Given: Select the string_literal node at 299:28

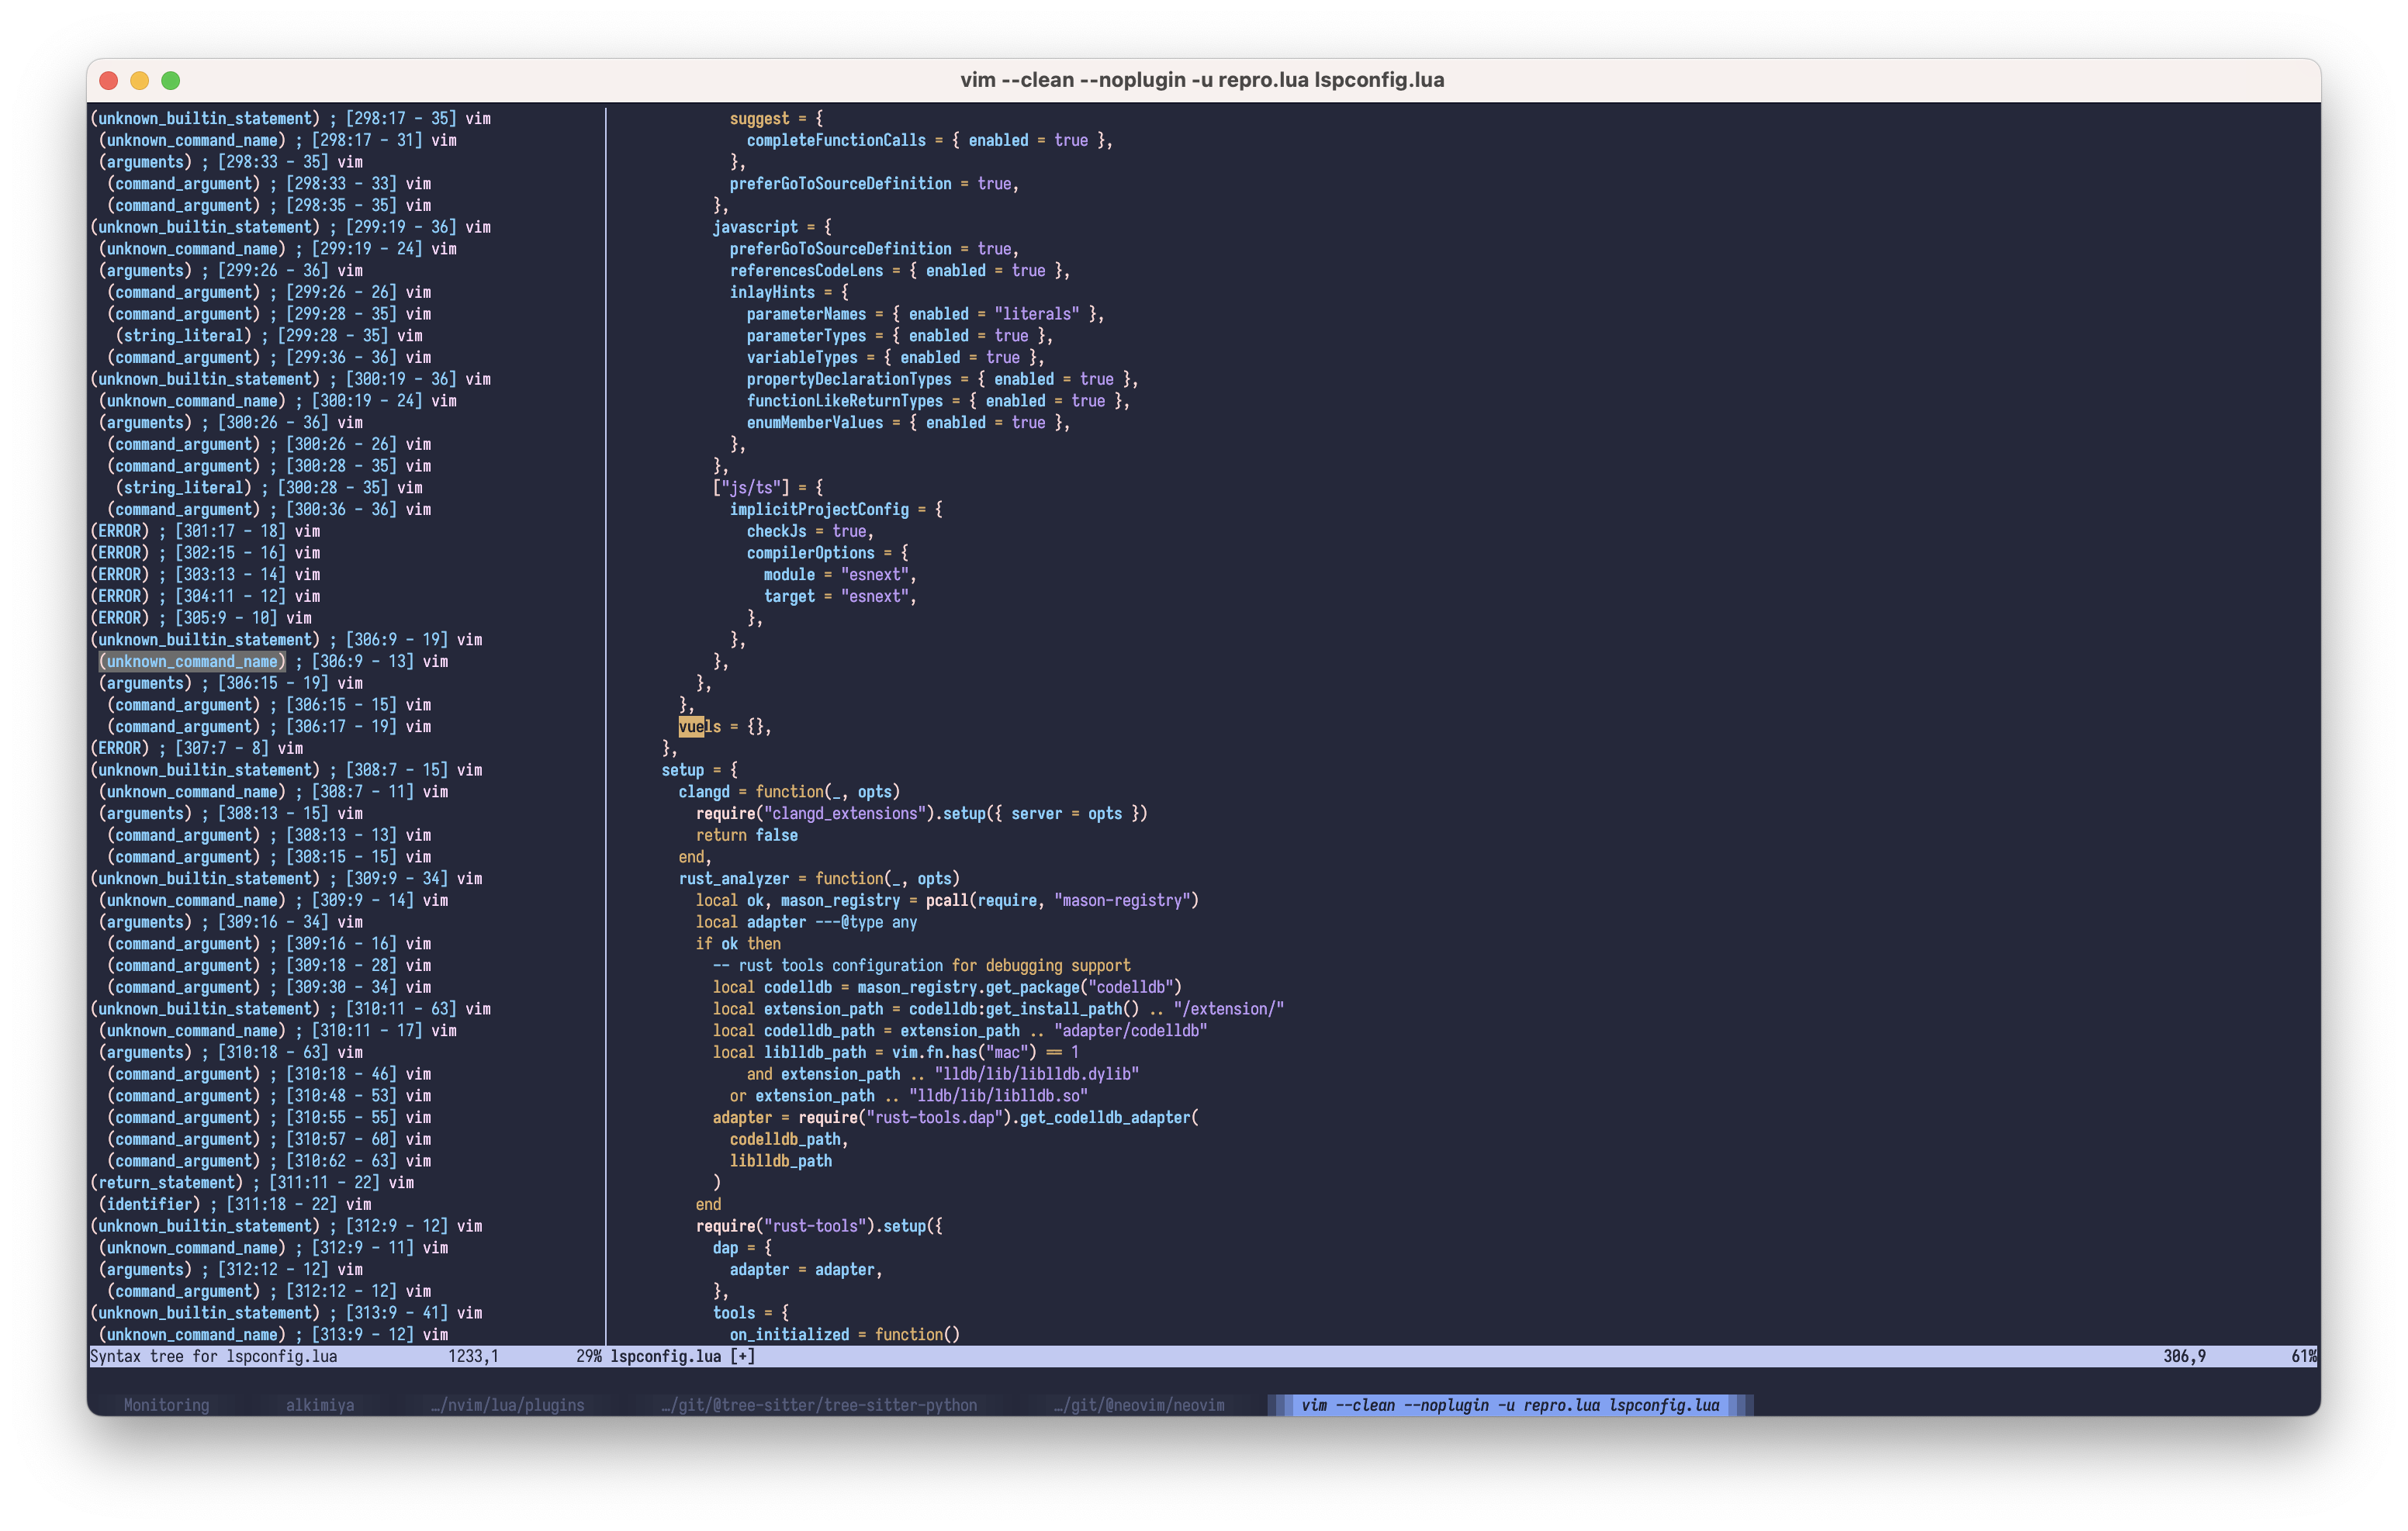Looking at the screenshot, I should [183, 335].
